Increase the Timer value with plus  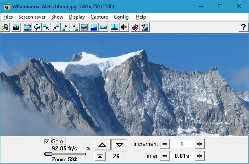coord(199,156)
